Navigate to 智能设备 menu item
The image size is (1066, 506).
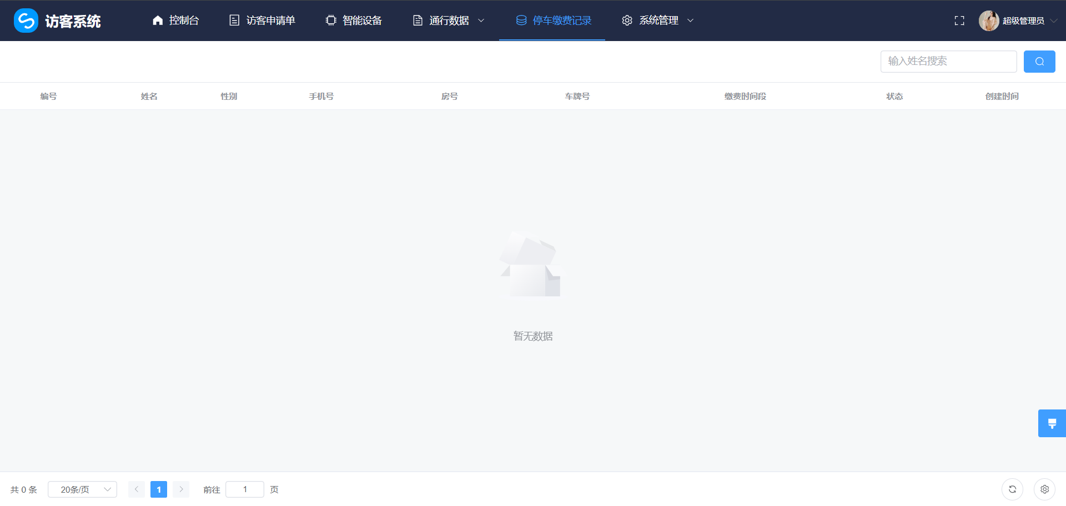pos(354,21)
